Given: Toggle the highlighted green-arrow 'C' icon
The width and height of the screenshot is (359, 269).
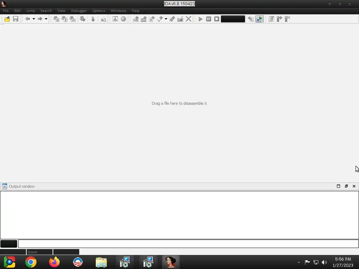Looking at the screenshot, I should (259, 19).
